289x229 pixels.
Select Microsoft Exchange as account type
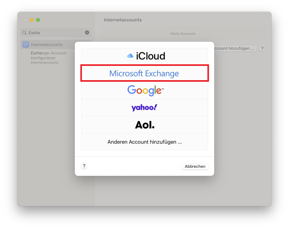tap(144, 73)
